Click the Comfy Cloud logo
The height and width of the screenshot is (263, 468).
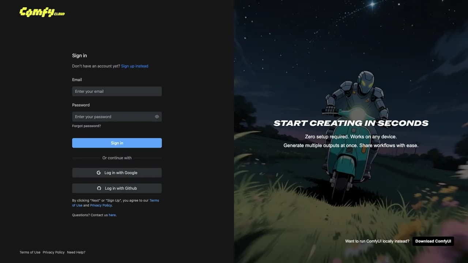[42, 12]
